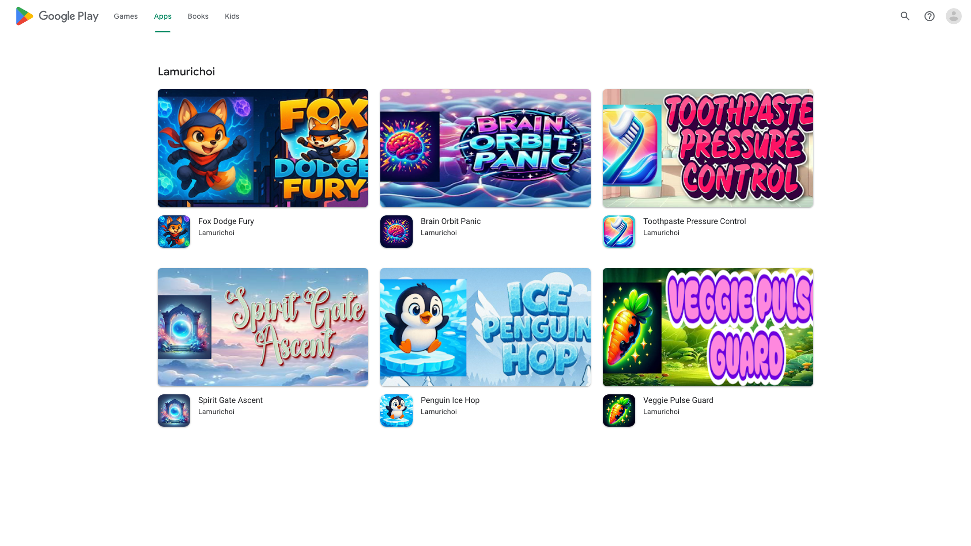Click the Brain Orbit Panic banner image

point(485,148)
